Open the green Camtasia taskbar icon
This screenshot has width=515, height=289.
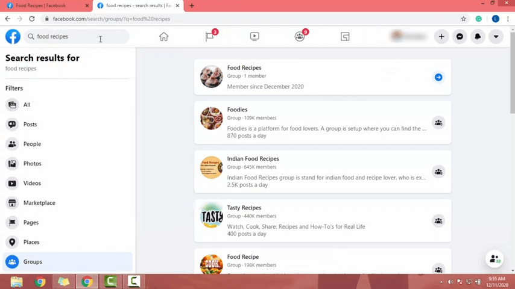111,281
